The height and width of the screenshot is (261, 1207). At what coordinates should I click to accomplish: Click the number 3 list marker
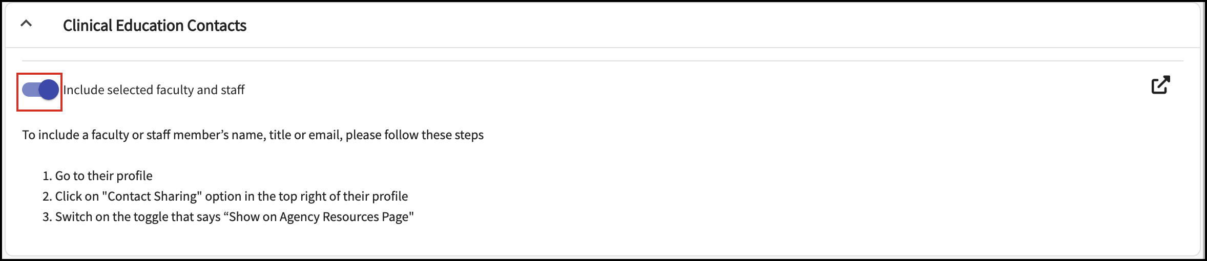click(x=47, y=217)
